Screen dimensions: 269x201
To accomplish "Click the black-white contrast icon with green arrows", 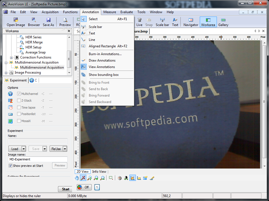I will pos(126,178).
